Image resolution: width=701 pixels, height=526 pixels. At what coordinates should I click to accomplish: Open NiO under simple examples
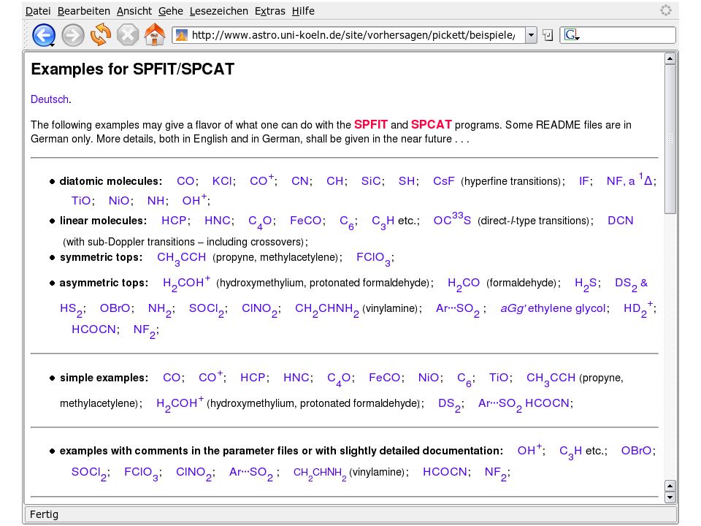(429, 378)
